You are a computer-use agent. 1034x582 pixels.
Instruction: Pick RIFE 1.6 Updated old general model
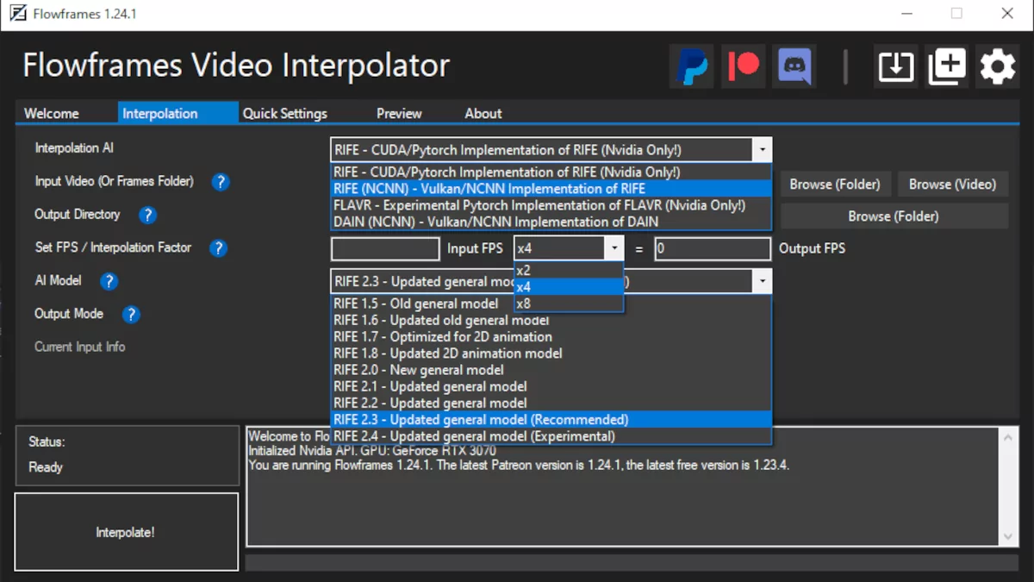tap(551, 320)
